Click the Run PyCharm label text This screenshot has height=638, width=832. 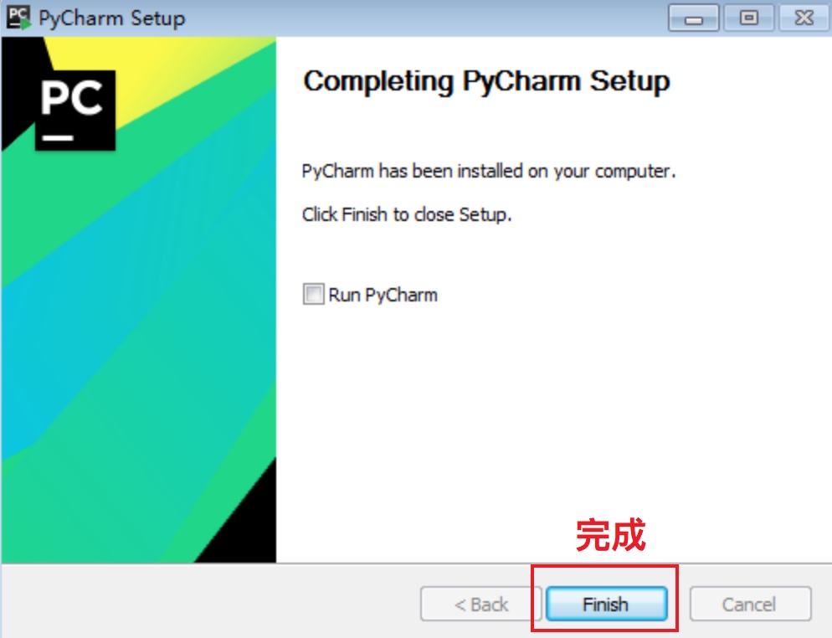383,295
